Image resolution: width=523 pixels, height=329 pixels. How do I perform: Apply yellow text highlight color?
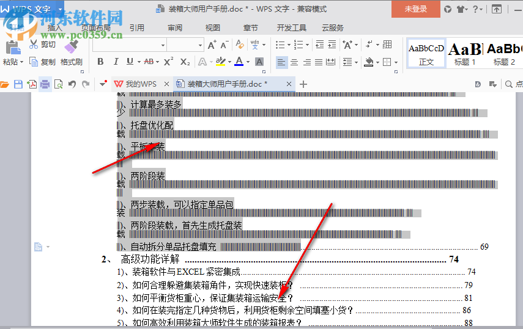point(220,62)
